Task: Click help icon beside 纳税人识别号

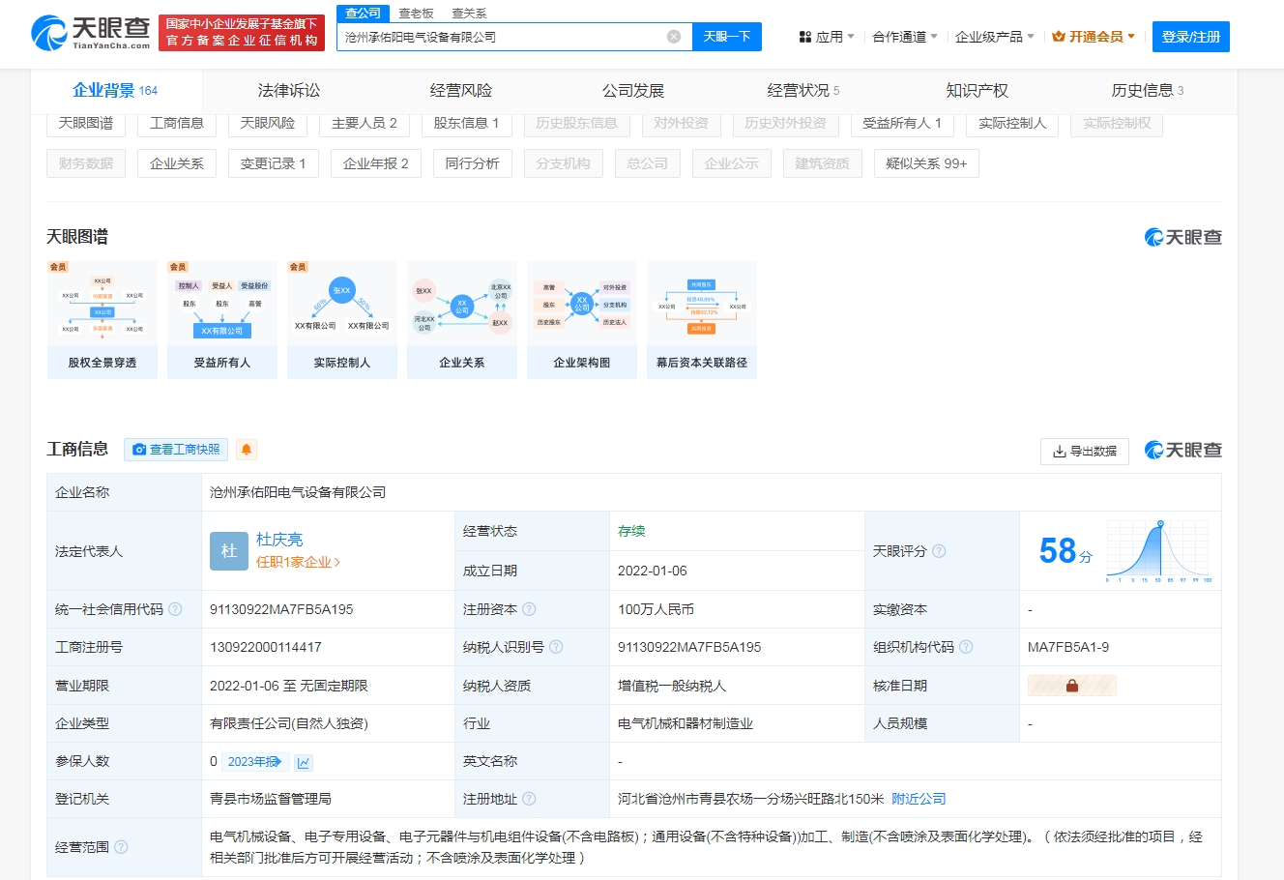Action: tap(556, 647)
